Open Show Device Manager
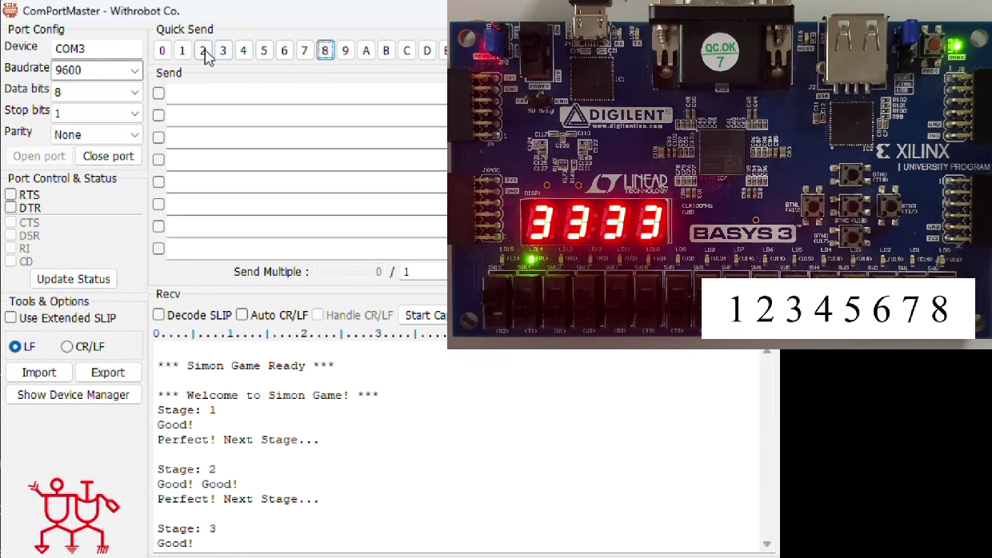The height and width of the screenshot is (558, 992). pos(74,394)
